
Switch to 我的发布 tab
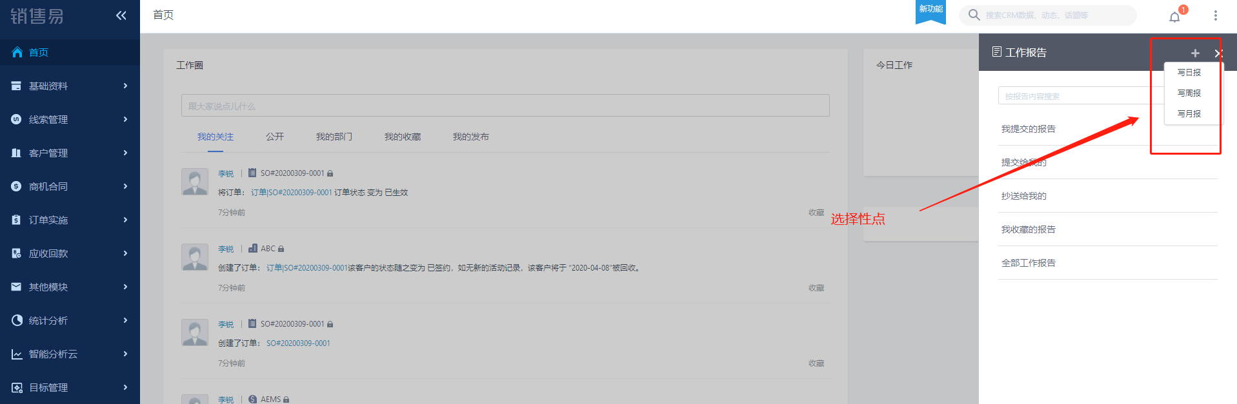coord(471,137)
